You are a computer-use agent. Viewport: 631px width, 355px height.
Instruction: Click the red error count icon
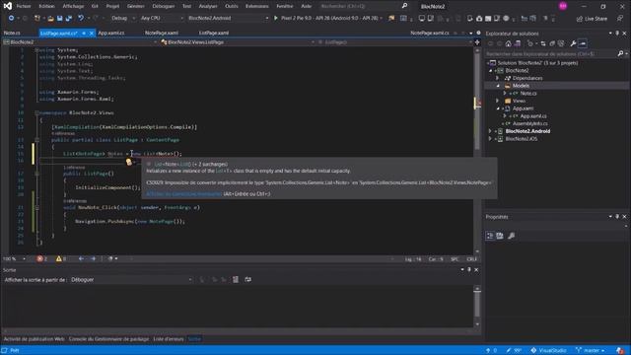click(x=39, y=258)
